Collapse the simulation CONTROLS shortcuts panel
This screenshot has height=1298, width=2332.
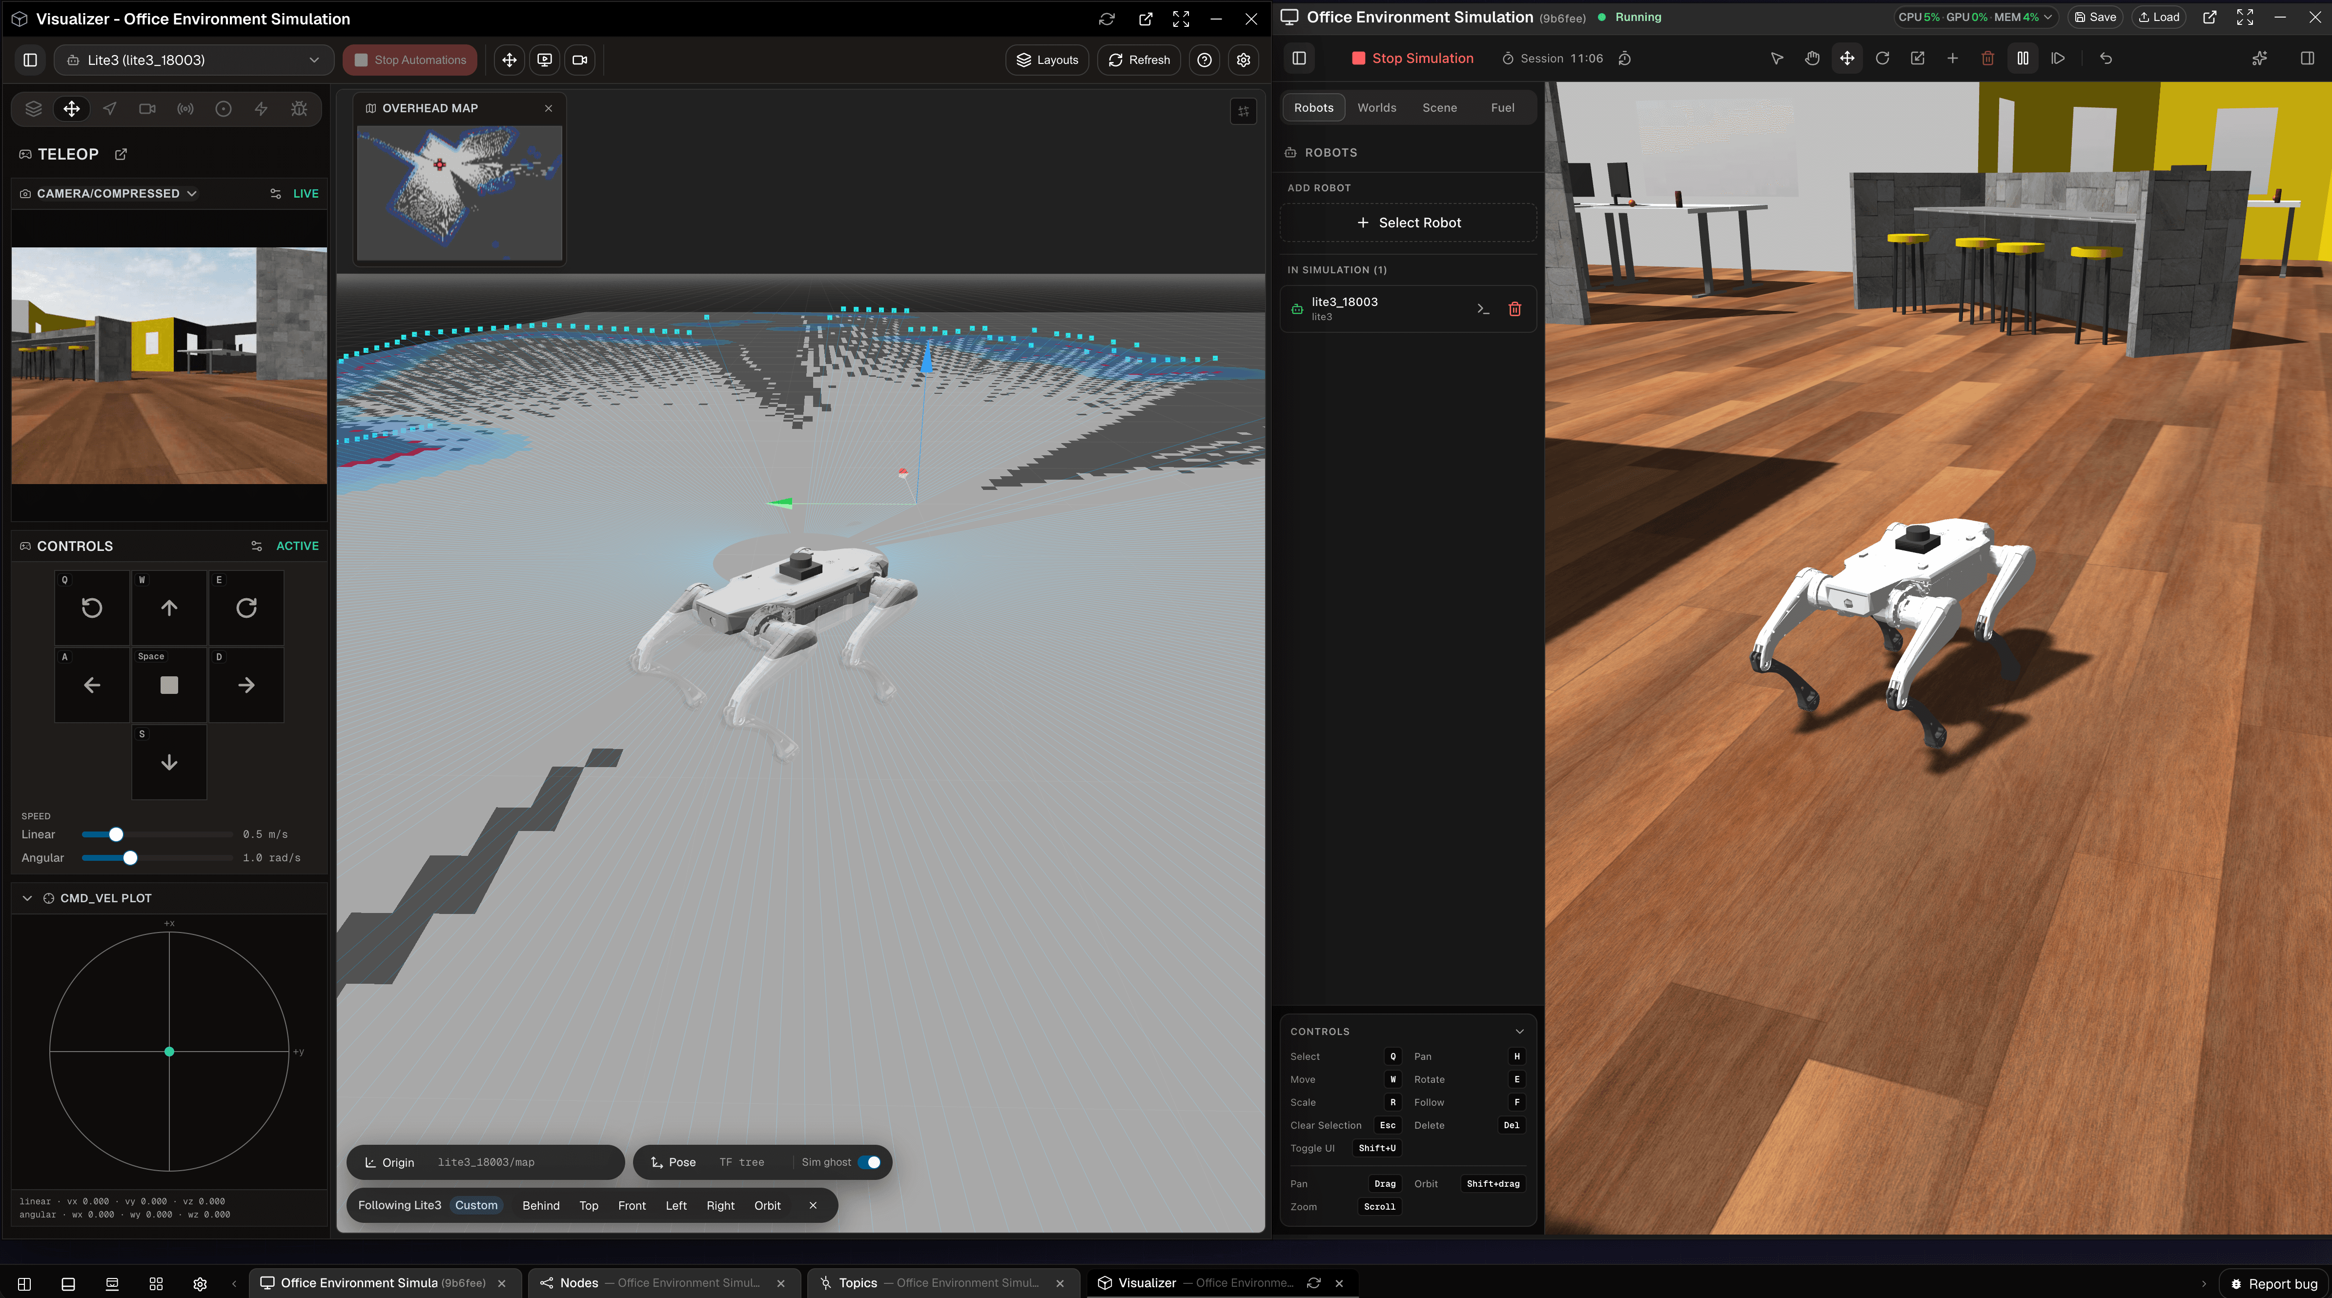[x=1519, y=1031]
